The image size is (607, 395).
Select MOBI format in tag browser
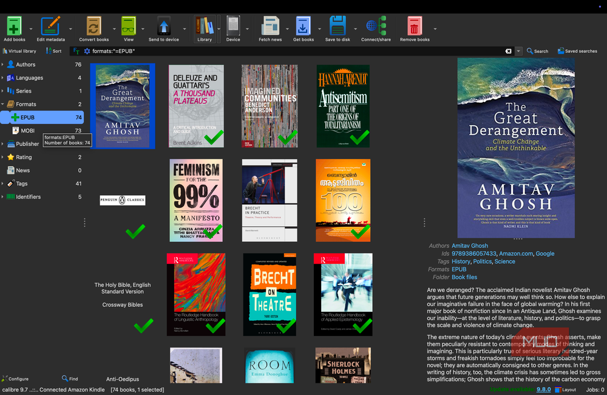click(x=42, y=130)
